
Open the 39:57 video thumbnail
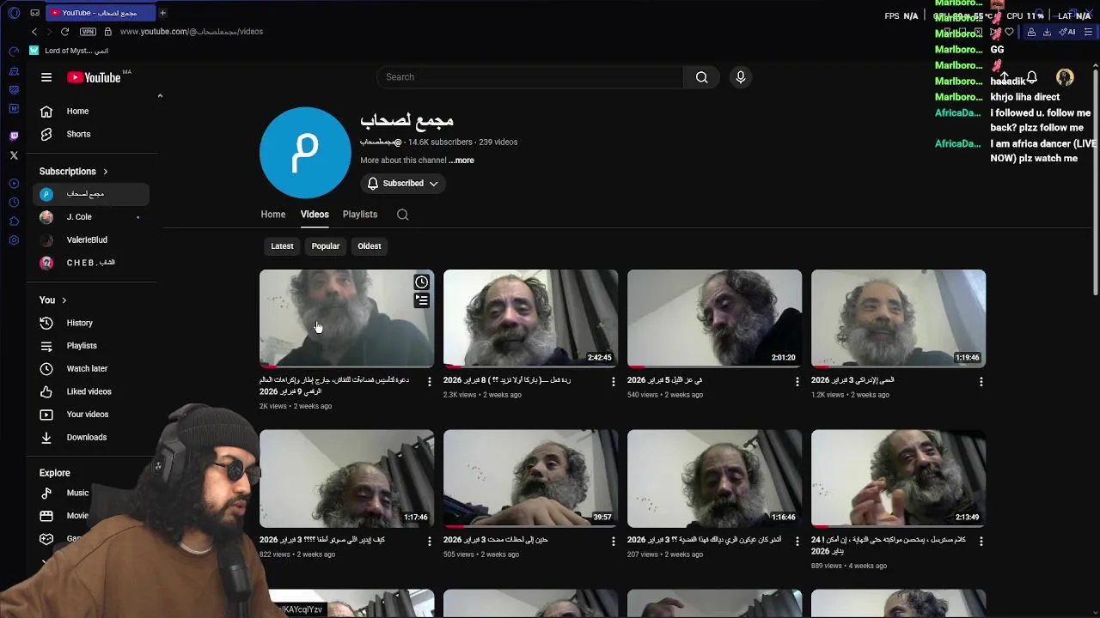click(530, 478)
